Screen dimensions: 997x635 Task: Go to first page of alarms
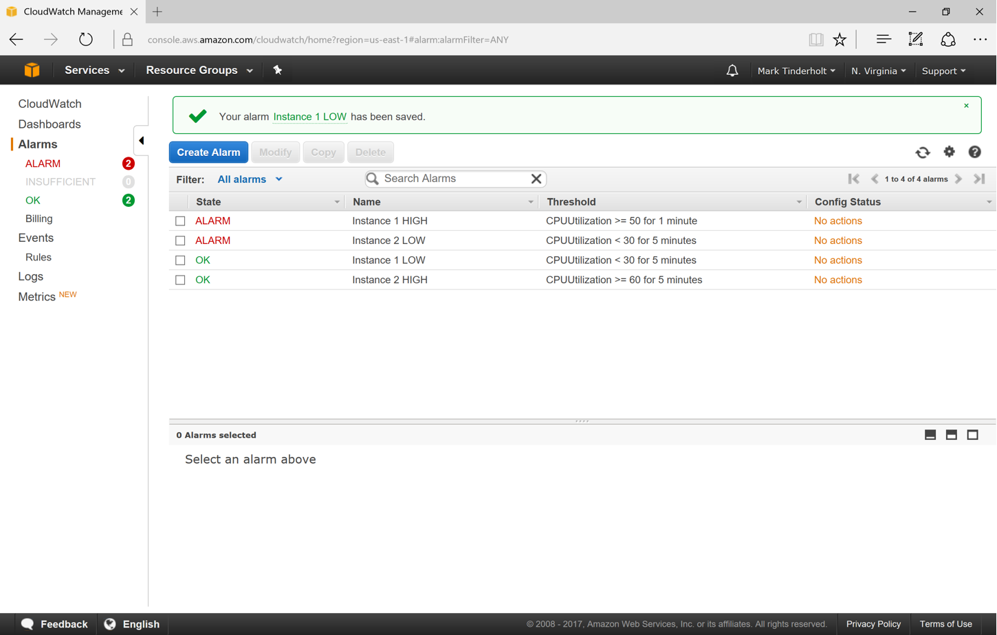coord(854,179)
